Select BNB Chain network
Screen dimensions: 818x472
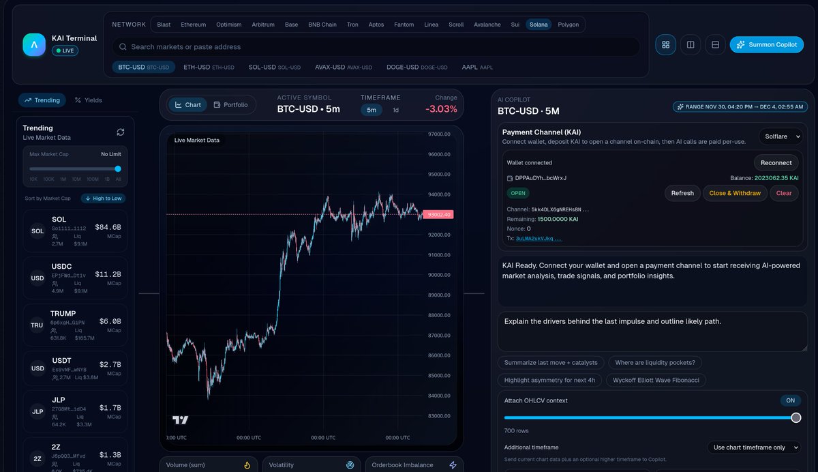[322, 25]
